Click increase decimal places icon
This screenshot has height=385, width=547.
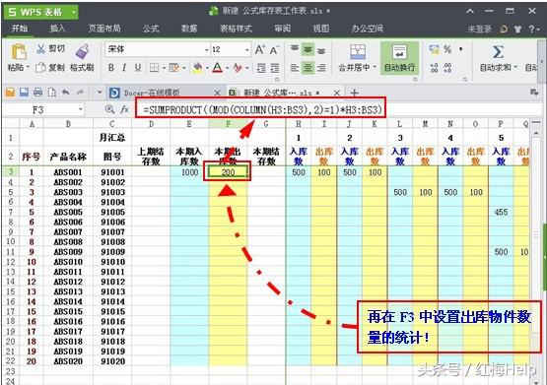435,67
